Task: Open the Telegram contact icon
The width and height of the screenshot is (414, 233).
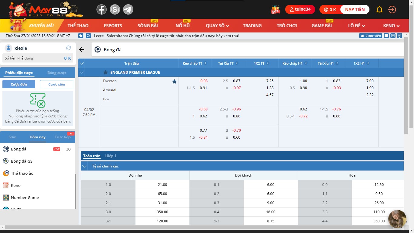Action: coord(128,9)
